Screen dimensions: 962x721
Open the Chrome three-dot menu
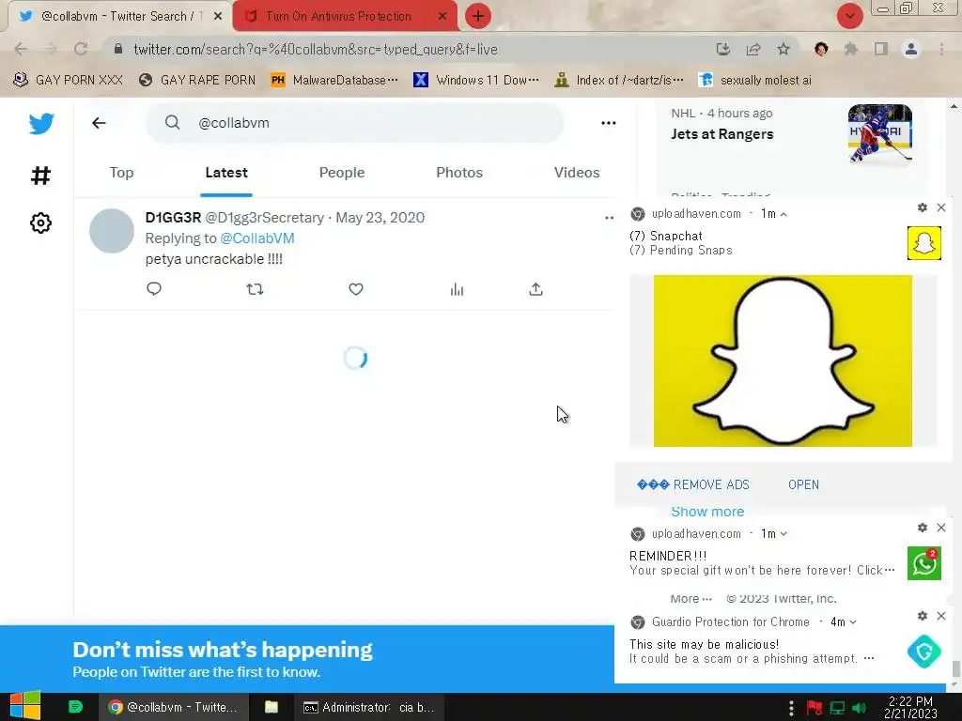click(941, 49)
